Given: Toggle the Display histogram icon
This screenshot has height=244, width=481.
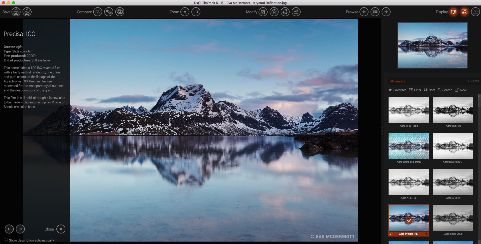Looking at the screenshot, I should (475, 12).
